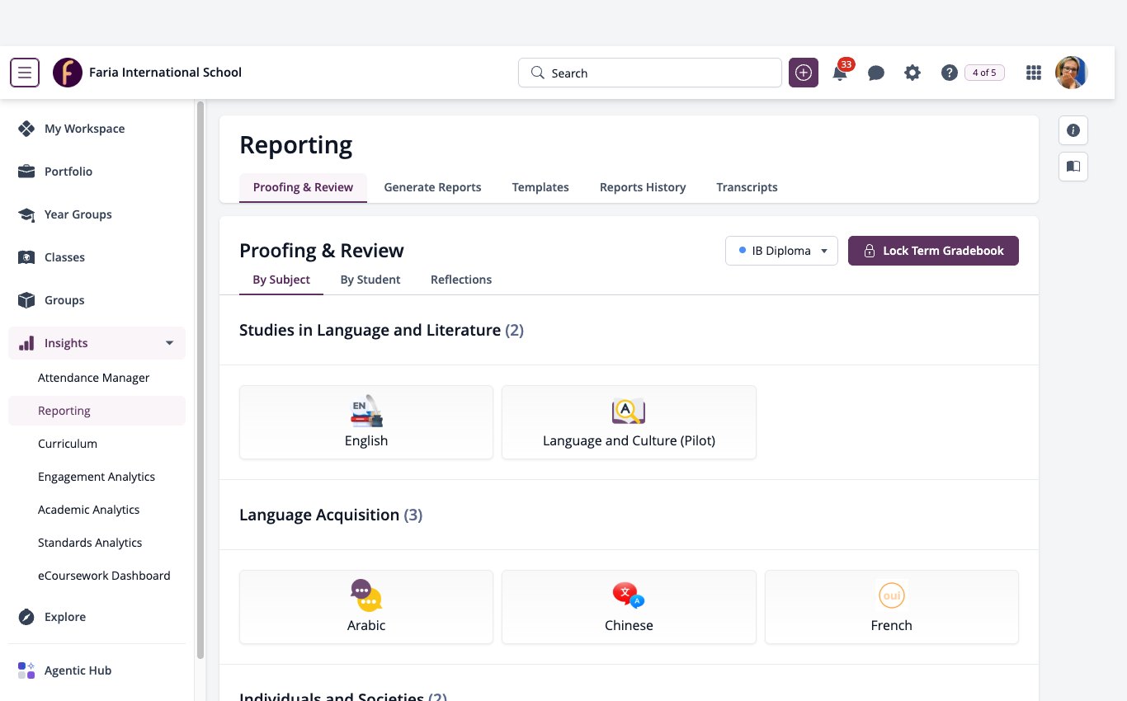The width and height of the screenshot is (1127, 701).
Task: Click the Lock Term Gradebook button
Action: point(933,251)
